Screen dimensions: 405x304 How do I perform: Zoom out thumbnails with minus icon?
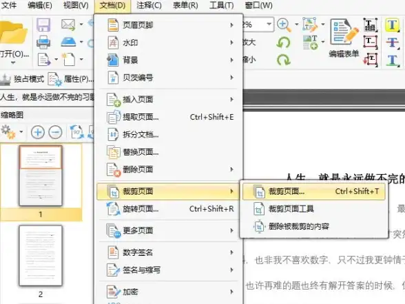[55, 132]
